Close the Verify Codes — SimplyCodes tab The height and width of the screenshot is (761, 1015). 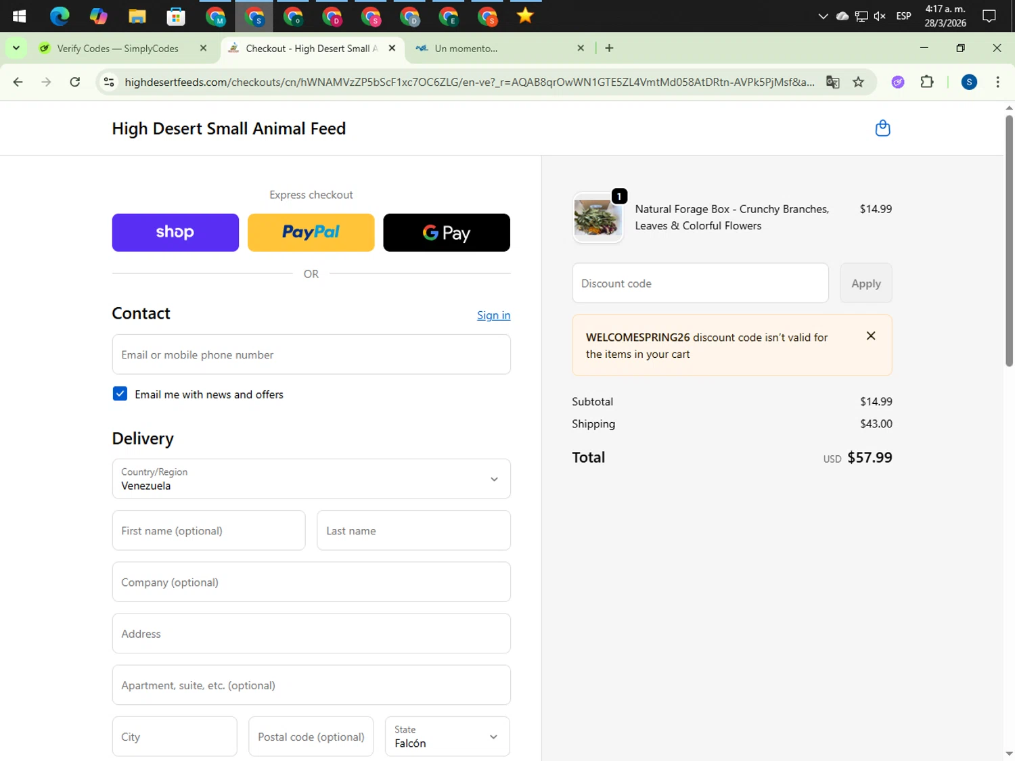click(x=203, y=49)
